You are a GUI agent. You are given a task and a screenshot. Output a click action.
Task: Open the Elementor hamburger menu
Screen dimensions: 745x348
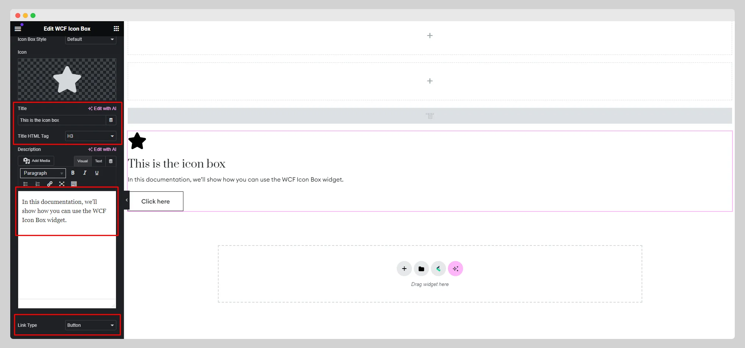click(18, 29)
